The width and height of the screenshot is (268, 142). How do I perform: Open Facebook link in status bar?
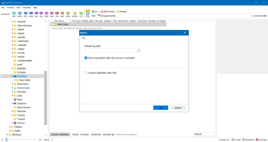(248, 140)
